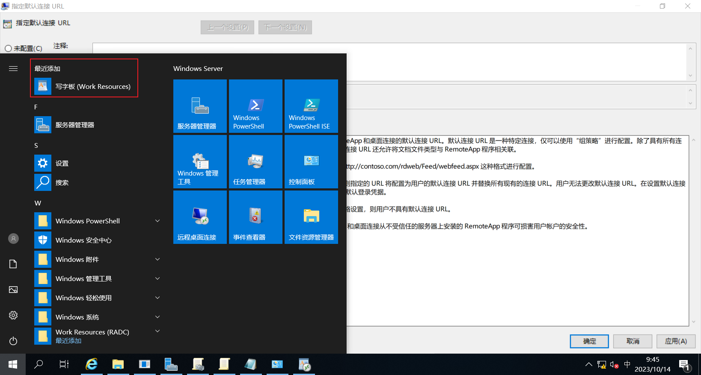This screenshot has height=375, width=701.
Task: Toggle the Start menu hamburger expand button
Action: click(x=13, y=68)
